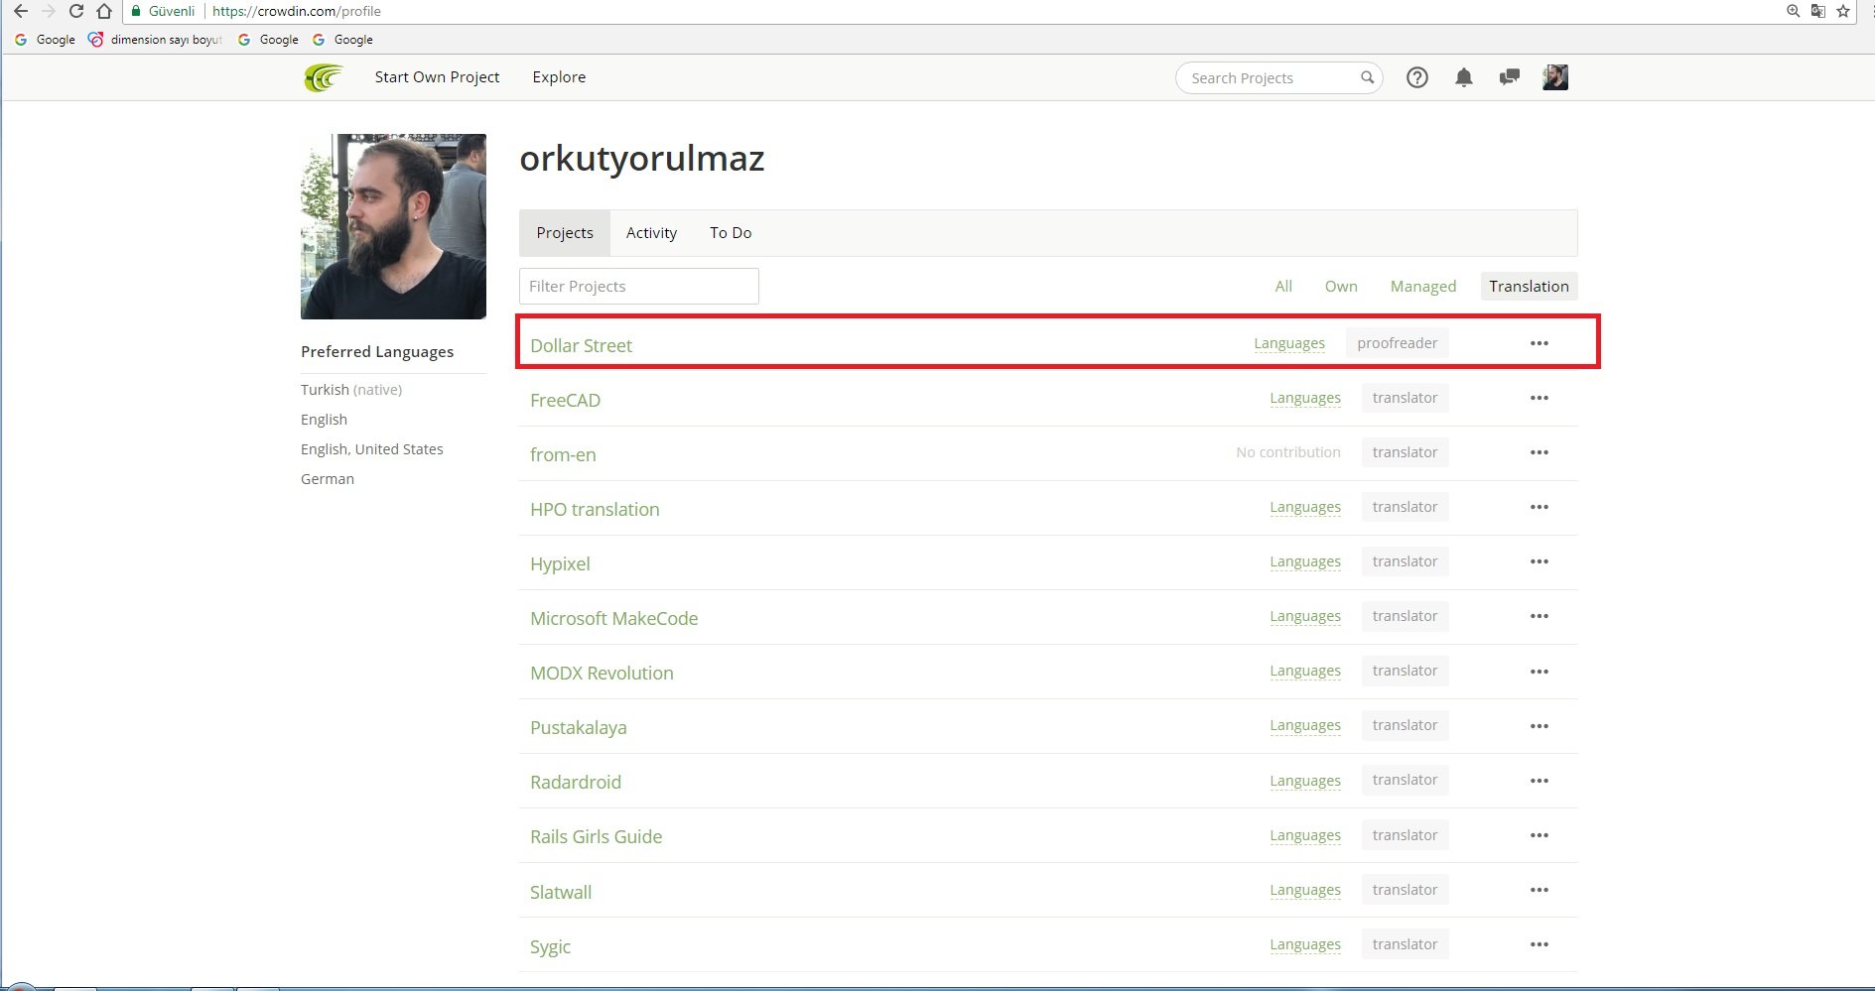Viewport: 1875px width, 991px height.
Task: Click the browser back arrow
Action: coord(20,12)
